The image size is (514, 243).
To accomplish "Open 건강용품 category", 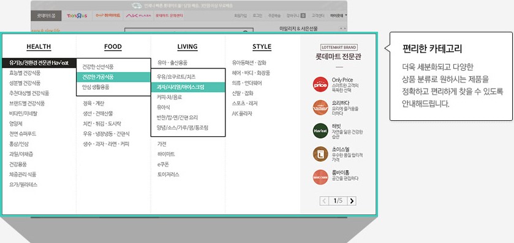I will click(18, 164).
